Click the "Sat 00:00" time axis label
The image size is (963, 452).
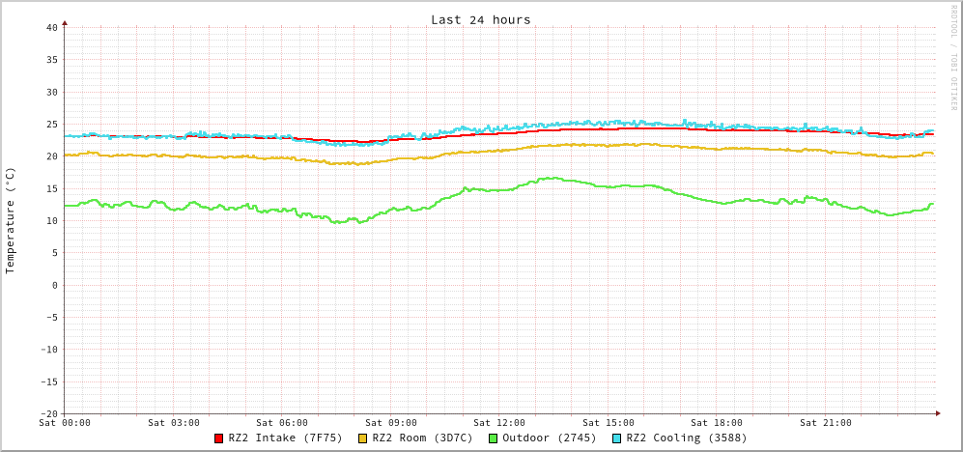click(x=65, y=423)
